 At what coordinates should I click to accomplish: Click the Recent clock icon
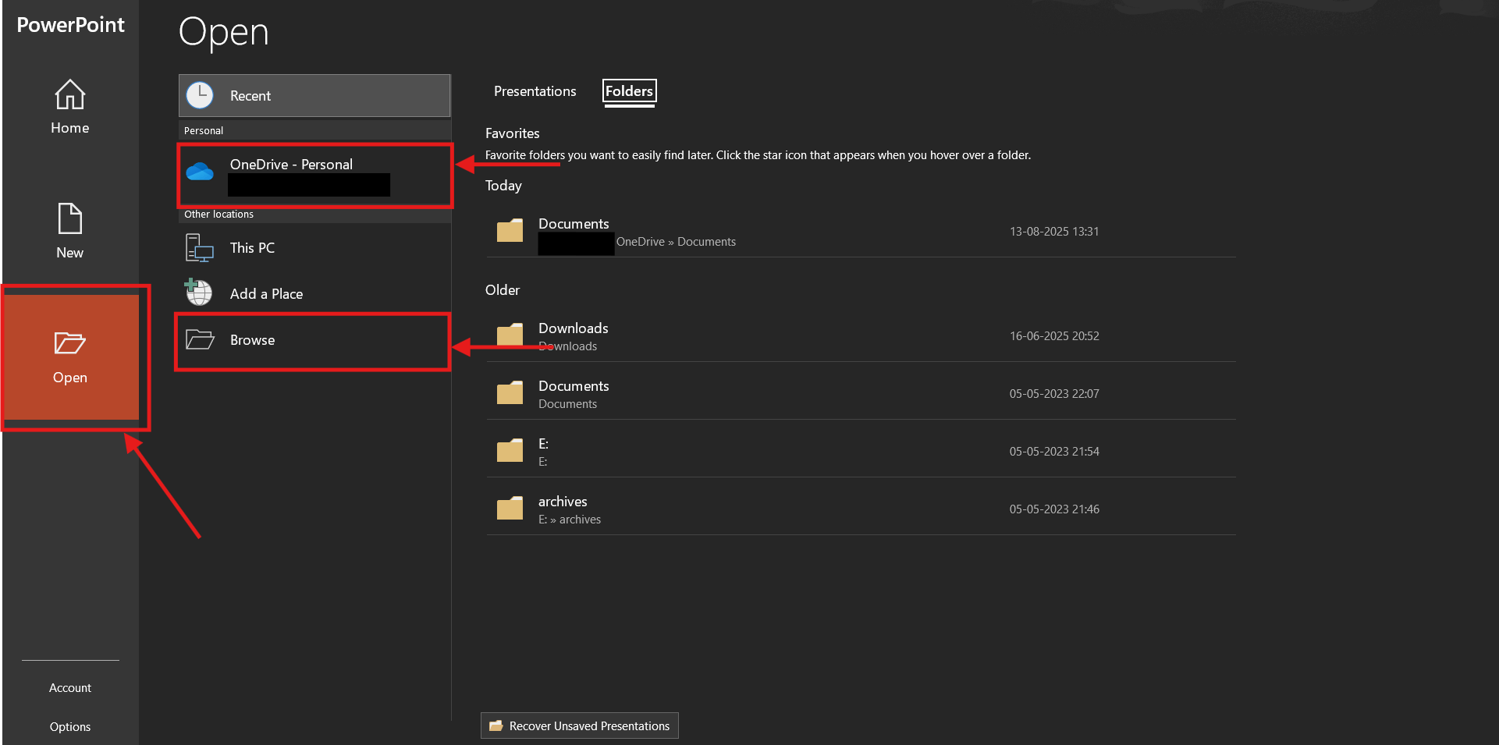click(200, 95)
